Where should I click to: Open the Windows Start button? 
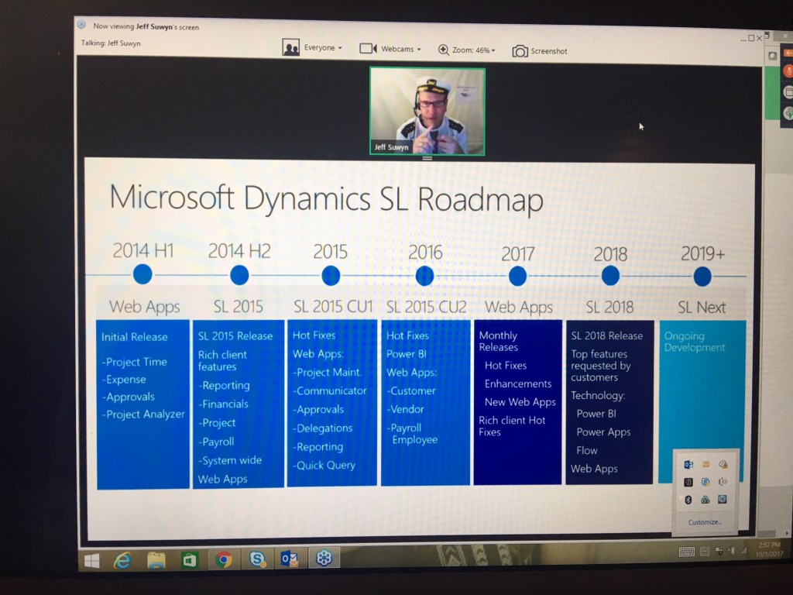(91, 561)
